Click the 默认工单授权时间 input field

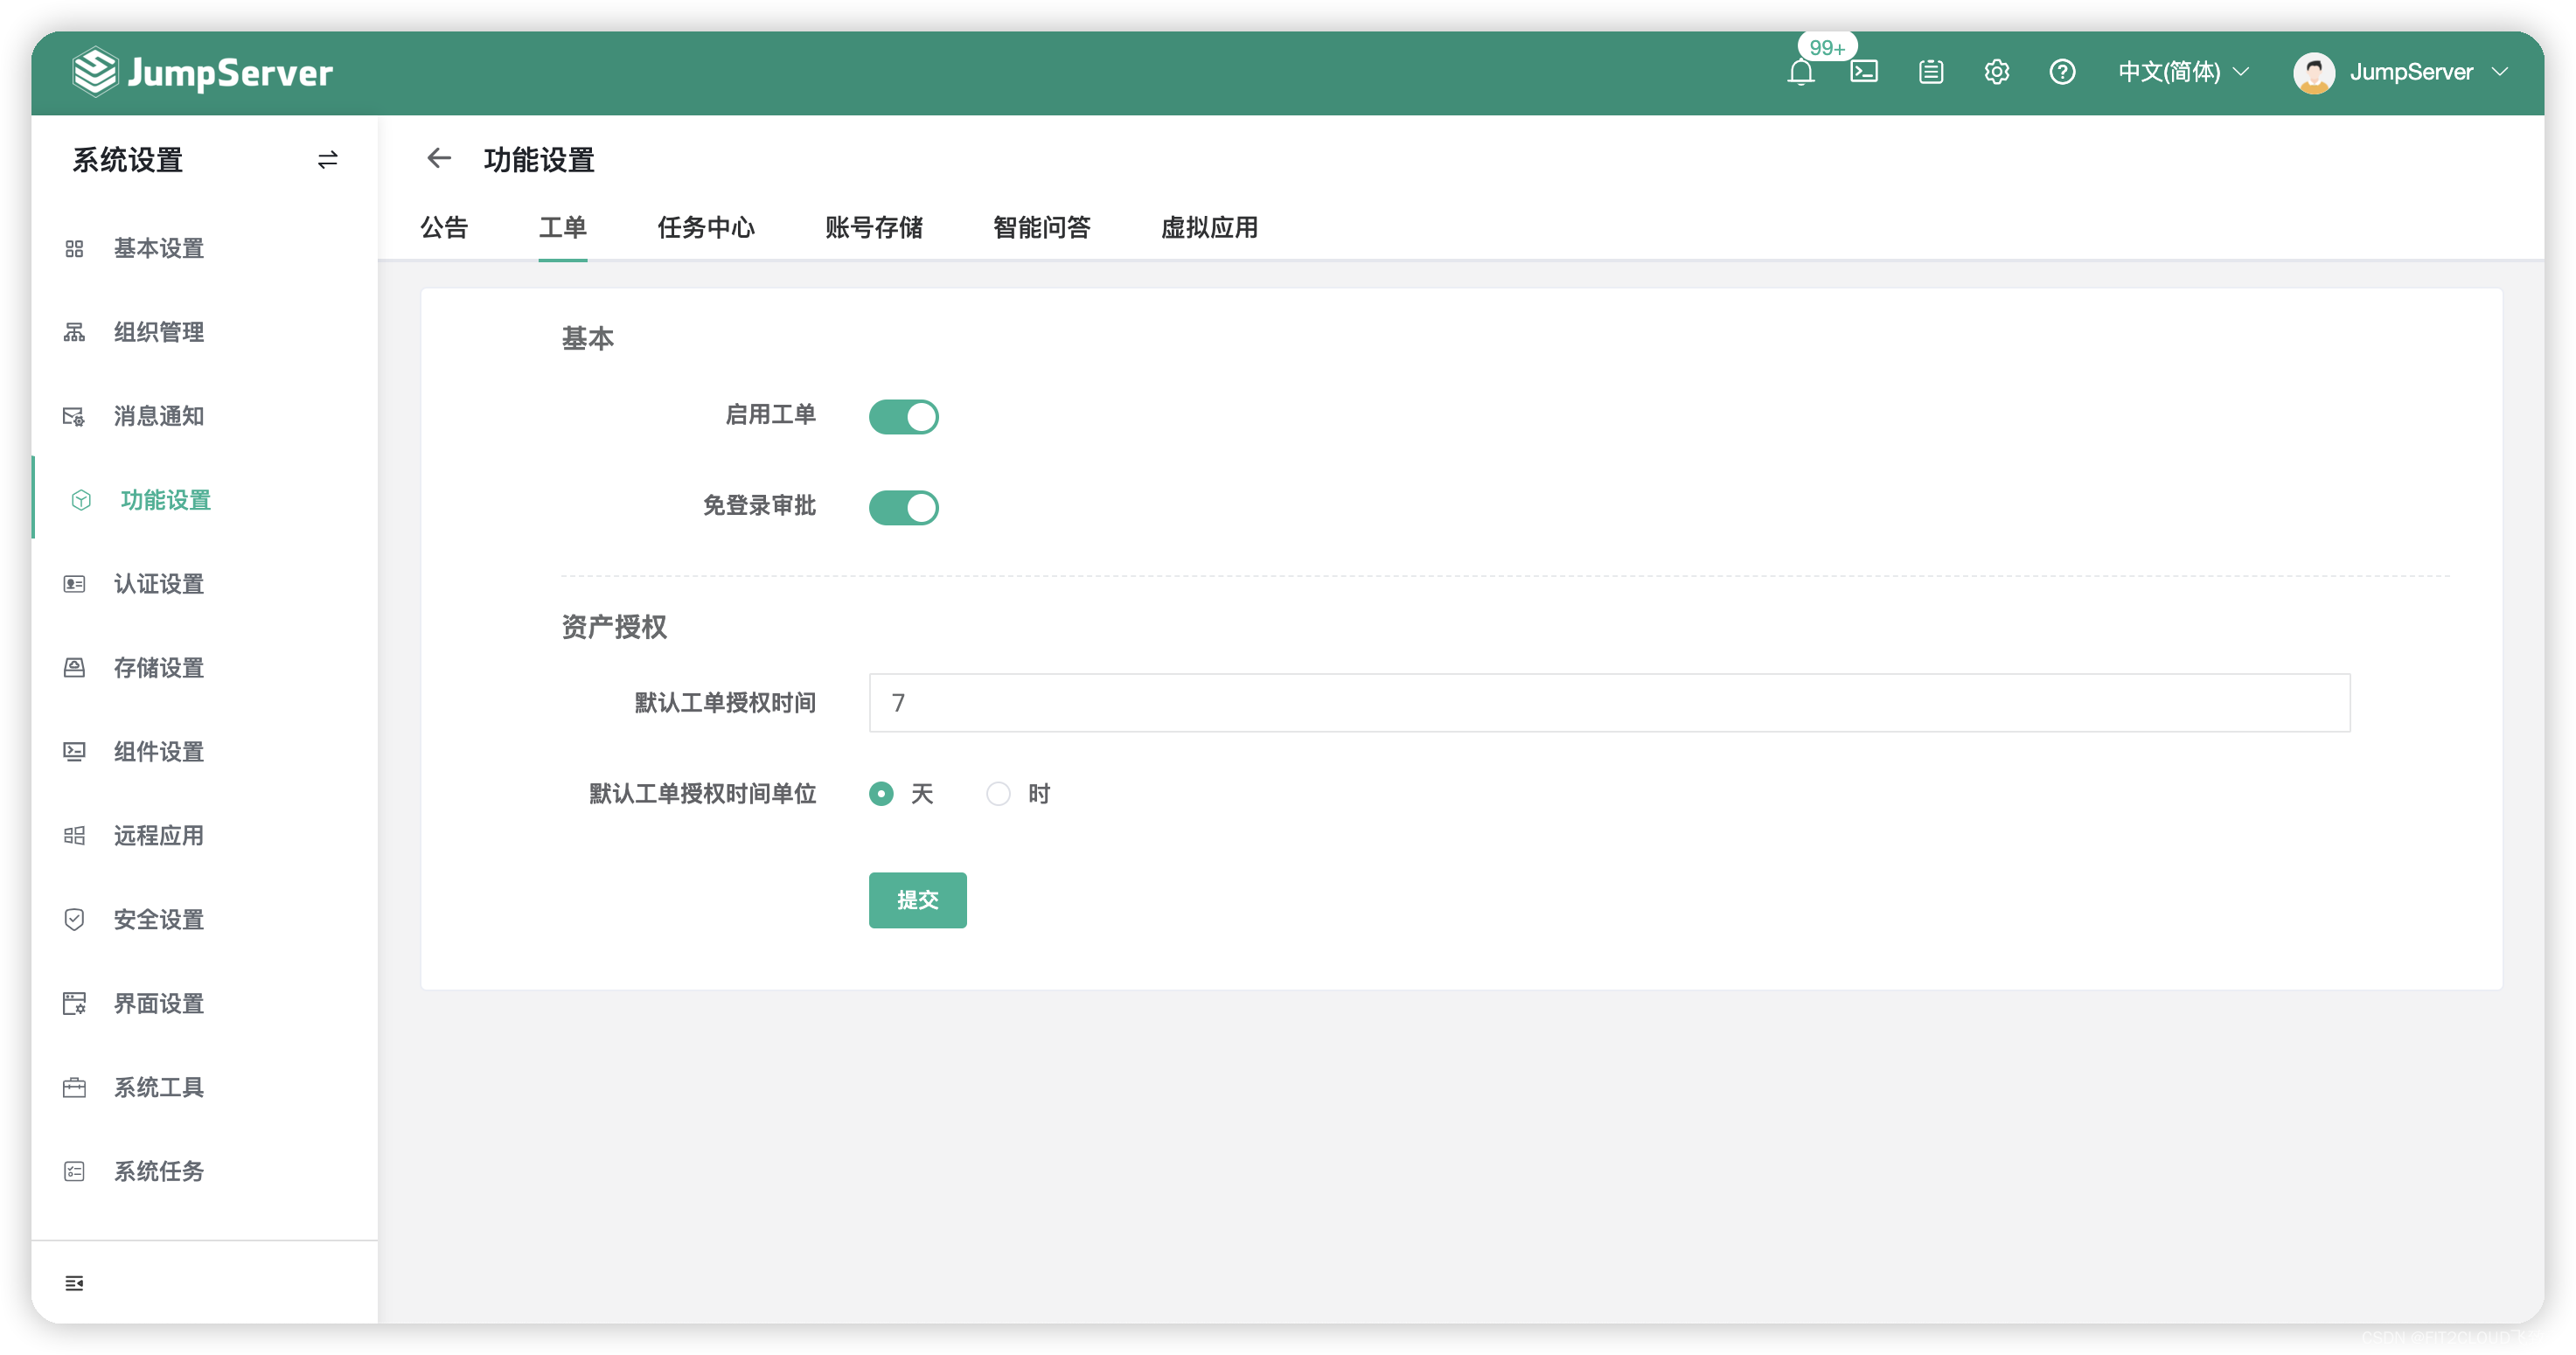point(1608,703)
